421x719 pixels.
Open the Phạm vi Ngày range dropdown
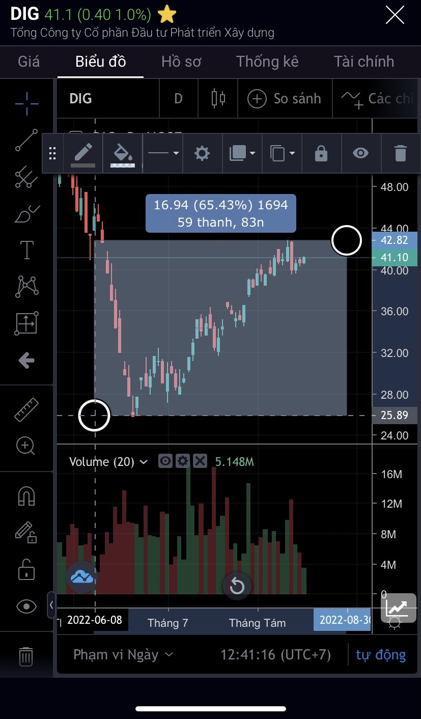point(123,654)
